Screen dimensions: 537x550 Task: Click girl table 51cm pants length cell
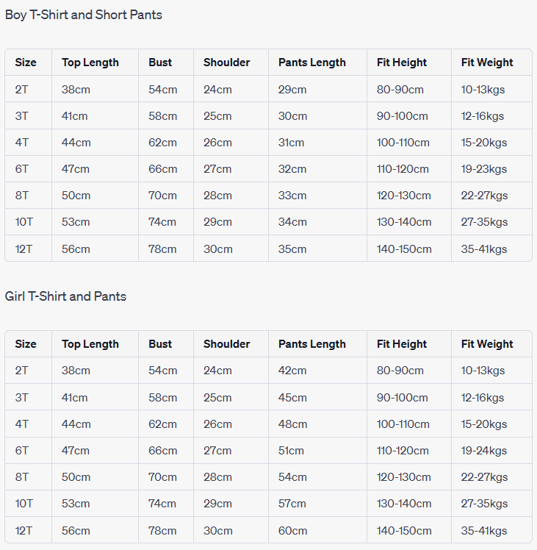(292, 451)
